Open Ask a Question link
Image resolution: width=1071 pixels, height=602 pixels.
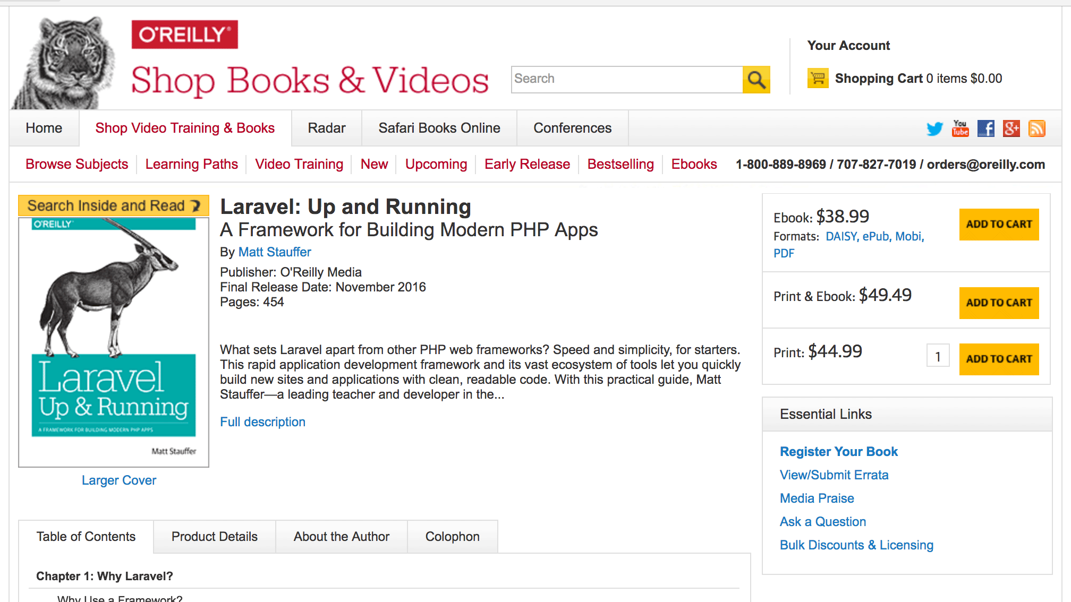(x=823, y=522)
